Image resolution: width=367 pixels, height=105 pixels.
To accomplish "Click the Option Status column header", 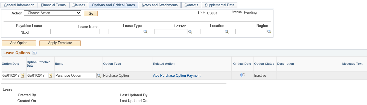I will click(264, 64).
